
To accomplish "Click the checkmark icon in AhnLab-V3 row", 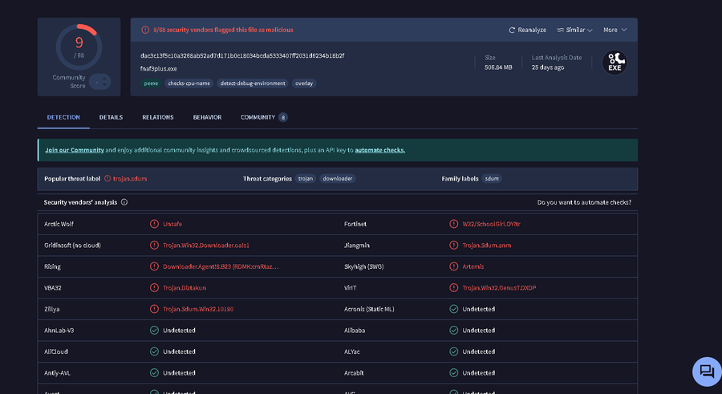I will (154, 330).
